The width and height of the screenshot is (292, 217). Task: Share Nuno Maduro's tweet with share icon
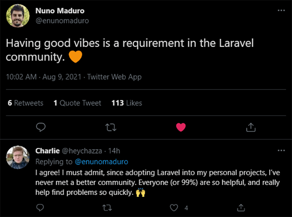[x=251, y=127]
